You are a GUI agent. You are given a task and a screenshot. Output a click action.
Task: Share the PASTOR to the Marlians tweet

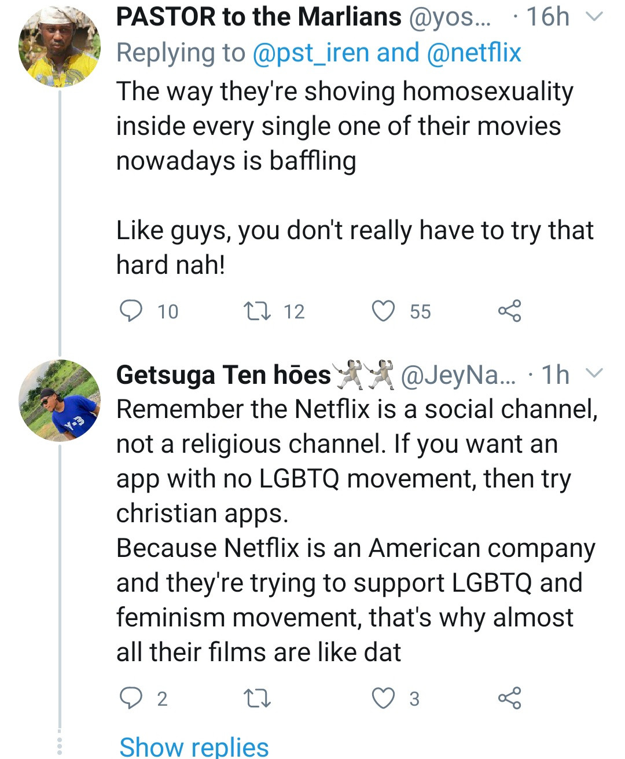click(x=509, y=311)
